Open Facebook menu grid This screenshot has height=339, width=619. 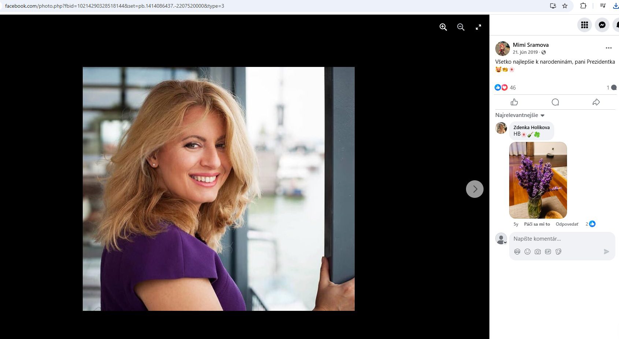(584, 25)
